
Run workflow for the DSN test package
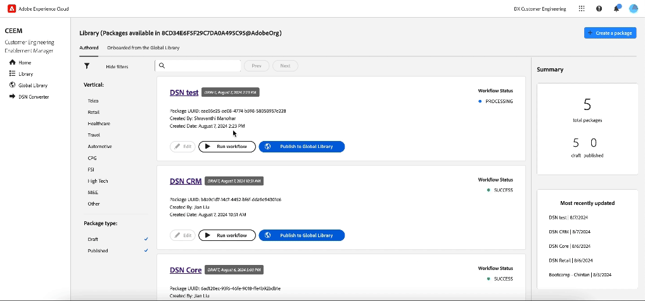(227, 147)
